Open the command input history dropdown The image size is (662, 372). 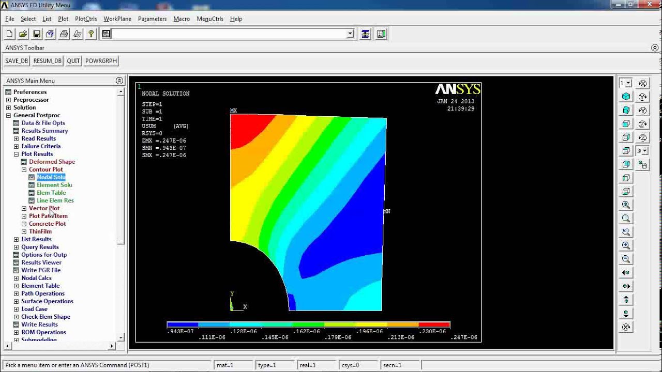(x=350, y=34)
